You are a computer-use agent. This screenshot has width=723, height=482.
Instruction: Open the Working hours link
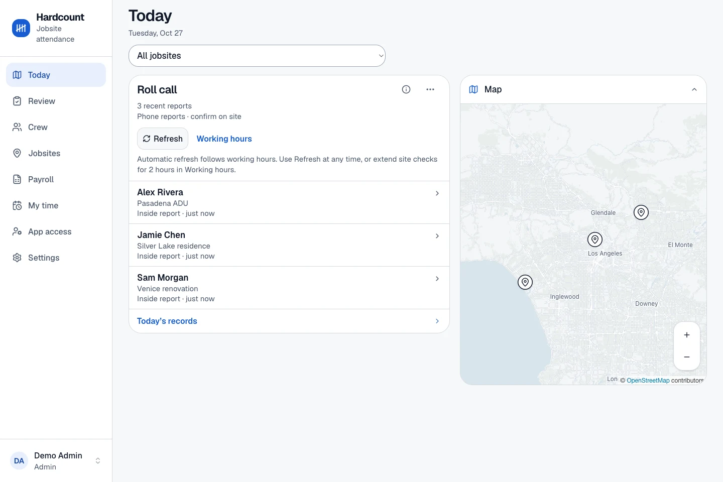tap(224, 139)
